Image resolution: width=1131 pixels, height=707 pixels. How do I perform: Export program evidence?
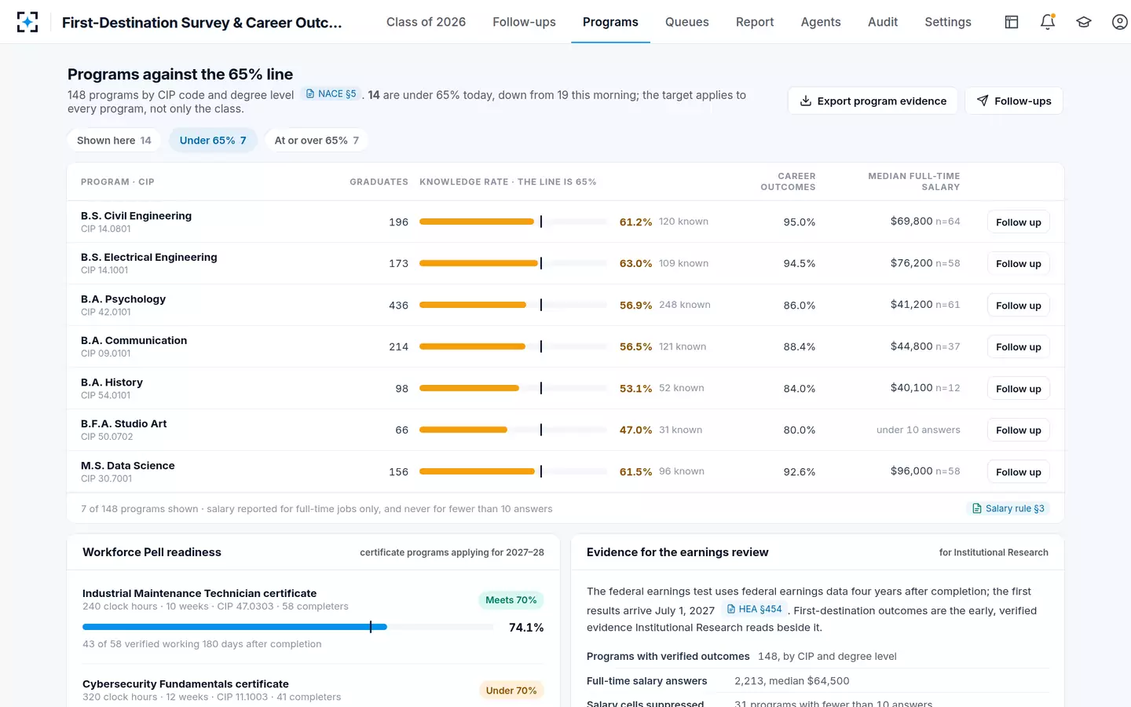[873, 101]
